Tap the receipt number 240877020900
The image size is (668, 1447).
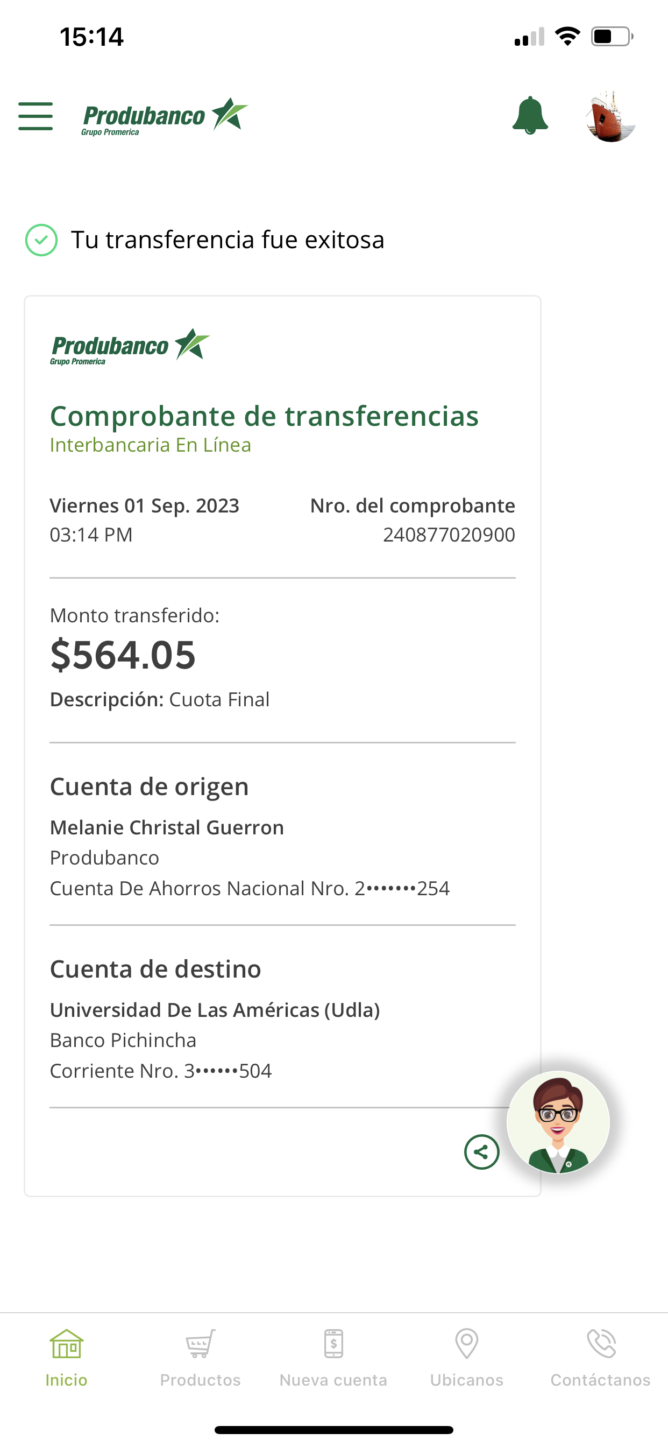[x=449, y=535]
